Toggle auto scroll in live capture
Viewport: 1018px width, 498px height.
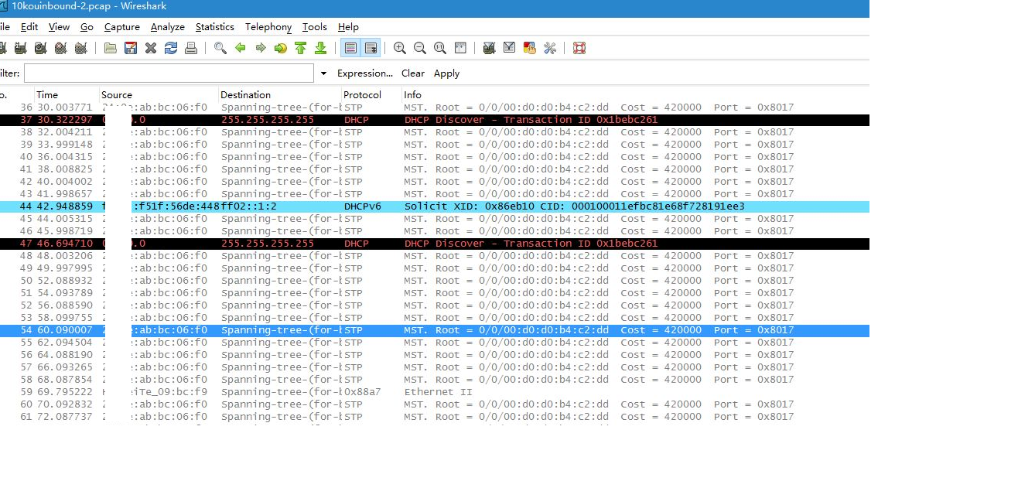tap(371, 48)
